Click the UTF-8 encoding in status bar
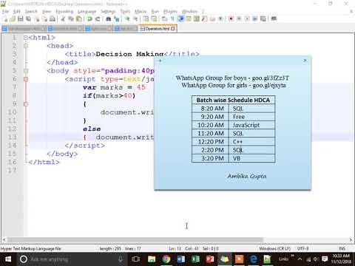 tap(303, 248)
